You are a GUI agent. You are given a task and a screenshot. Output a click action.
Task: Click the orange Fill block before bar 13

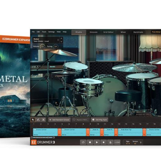[x=116, y=132]
